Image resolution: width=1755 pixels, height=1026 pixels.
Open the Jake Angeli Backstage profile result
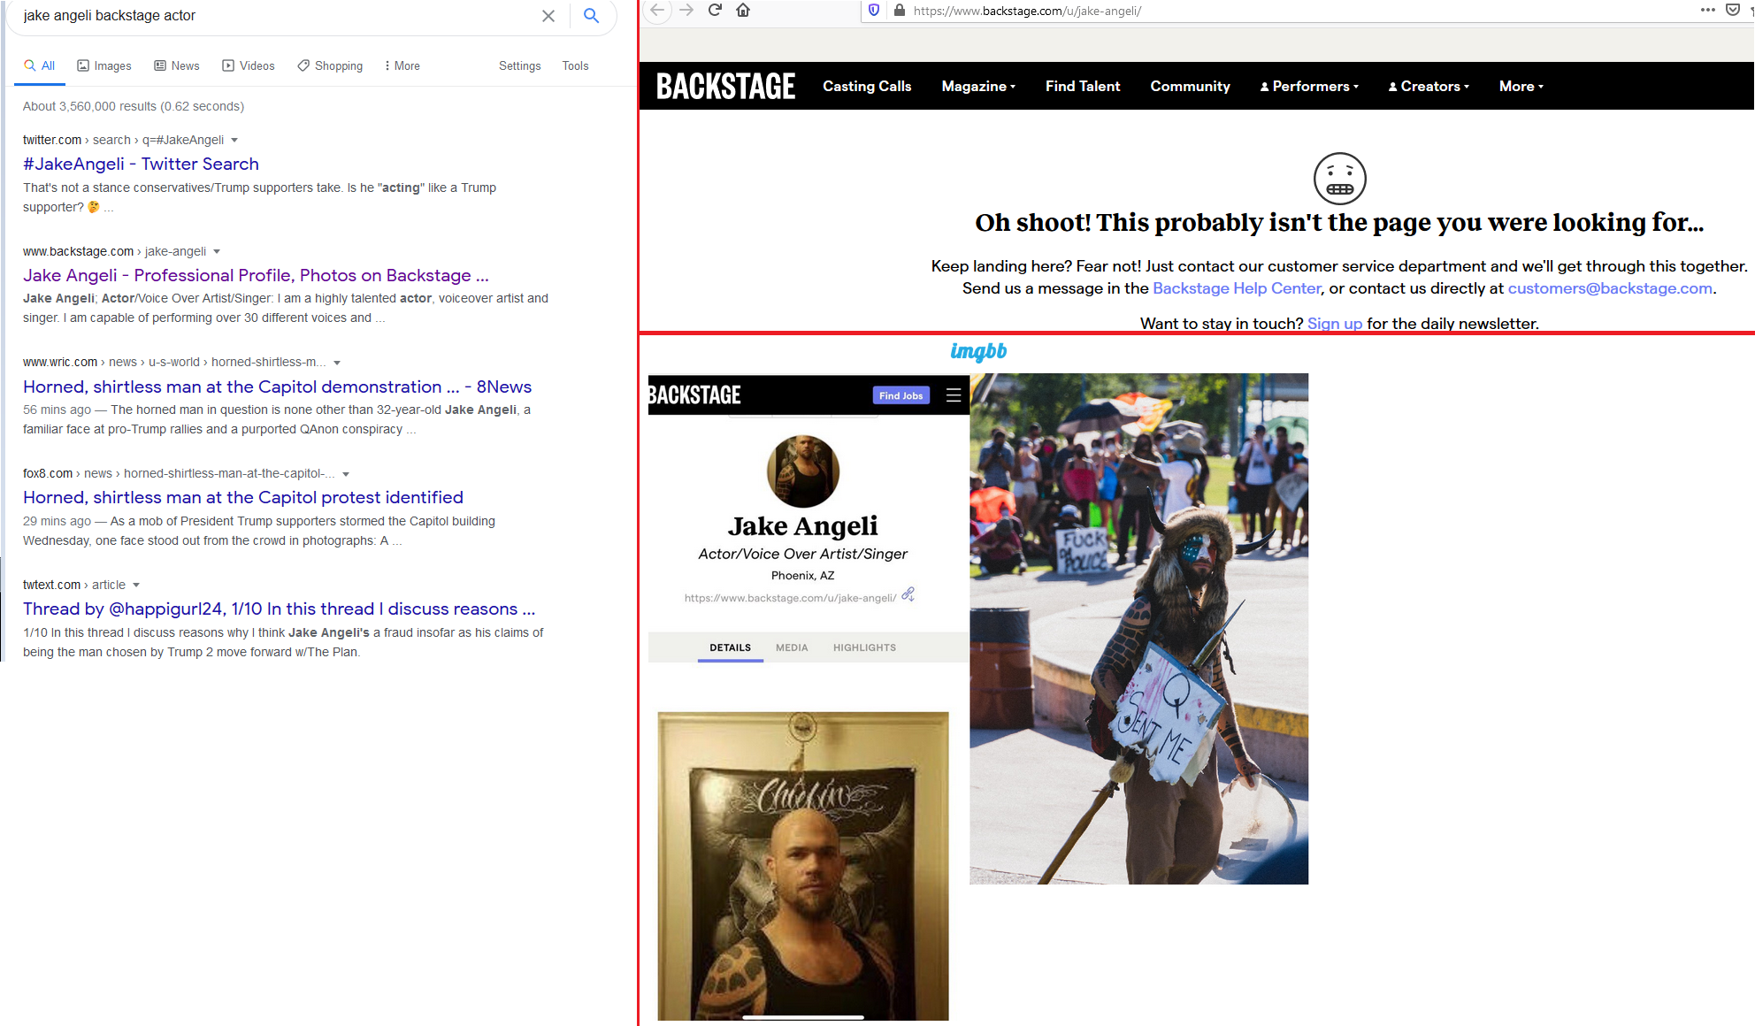[256, 275]
